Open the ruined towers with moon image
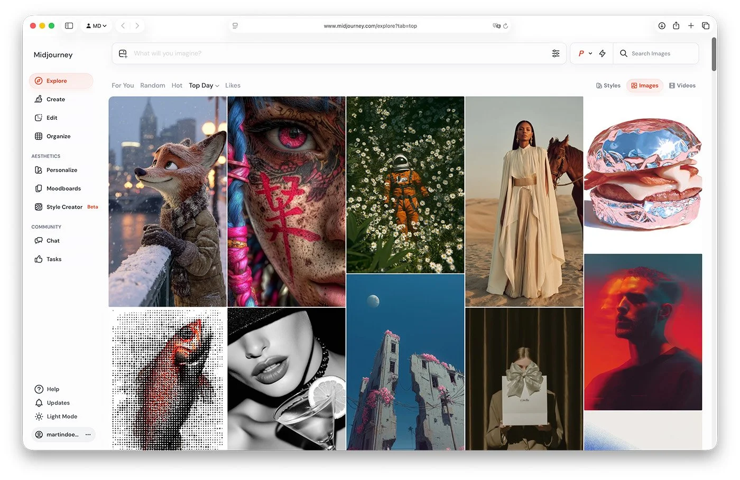740x480 pixels. click(x=405, y=362)
